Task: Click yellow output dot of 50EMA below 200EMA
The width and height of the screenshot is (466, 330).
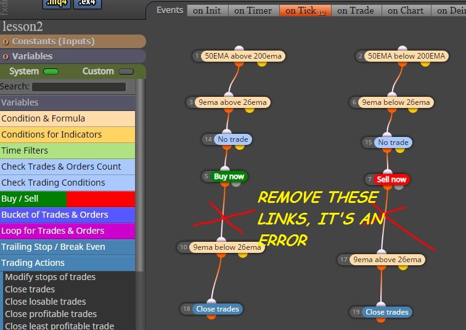Action: tap(425, 64)
